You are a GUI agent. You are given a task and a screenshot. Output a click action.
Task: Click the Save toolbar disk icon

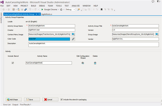coord(22,10)
